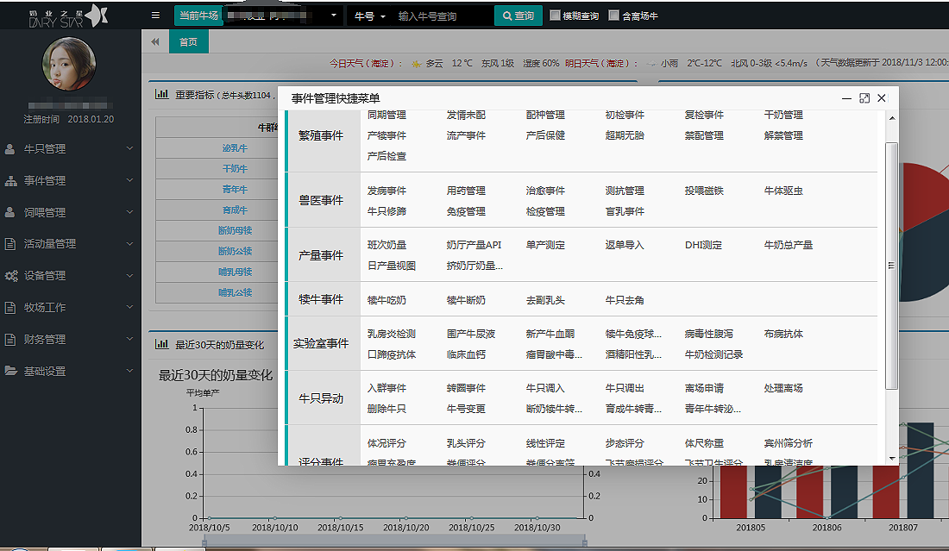Open 牧场工作 in the sidebar menu
The image size is (949, 551).
coord(69,308)
